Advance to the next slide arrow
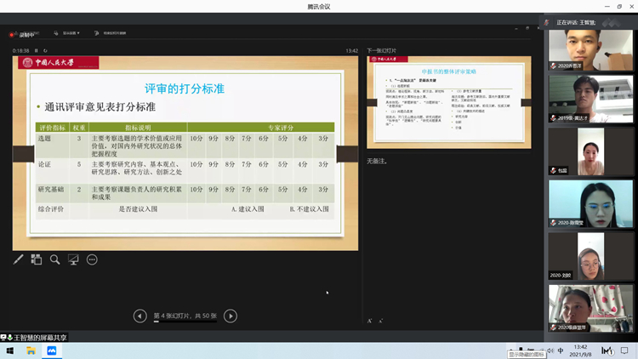 [x=231, y=316]
